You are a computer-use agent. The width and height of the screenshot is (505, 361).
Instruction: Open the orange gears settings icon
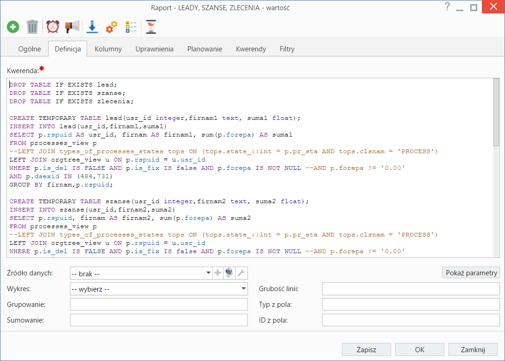[x=112, y=27]
